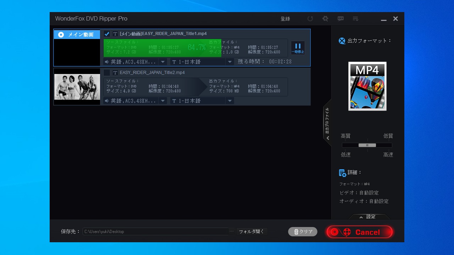Check the EASY_RIDER_JAPAN_Title2.mp4 checkbox
The width and height of the screenshot is (454, 255).
point(107,73)
